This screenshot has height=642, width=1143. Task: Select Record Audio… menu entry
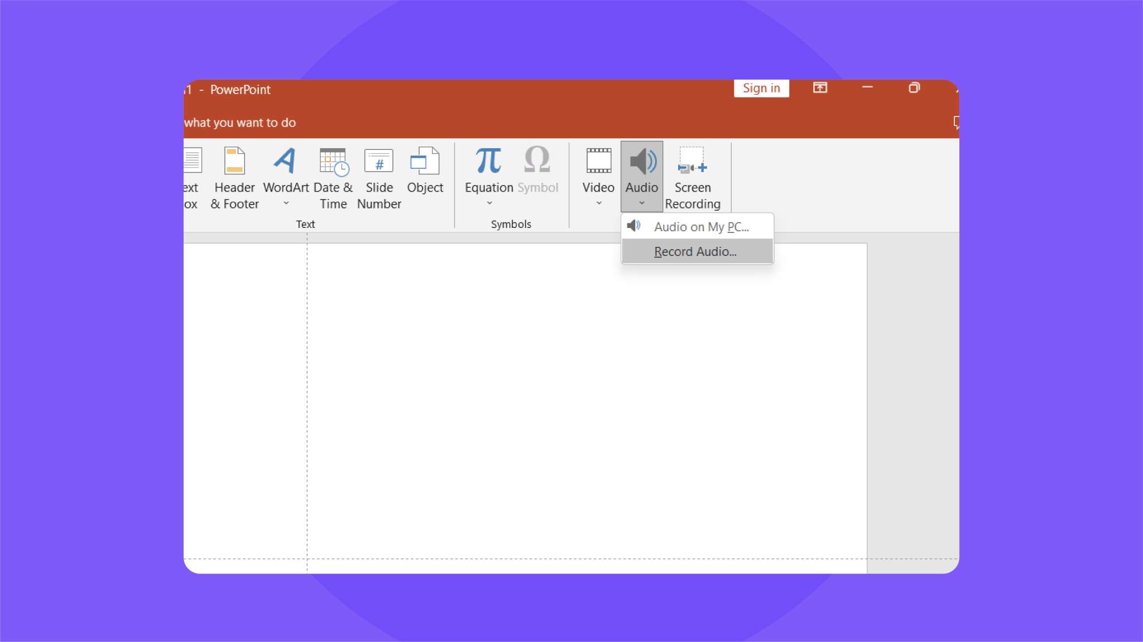click(x=697, y=251)
